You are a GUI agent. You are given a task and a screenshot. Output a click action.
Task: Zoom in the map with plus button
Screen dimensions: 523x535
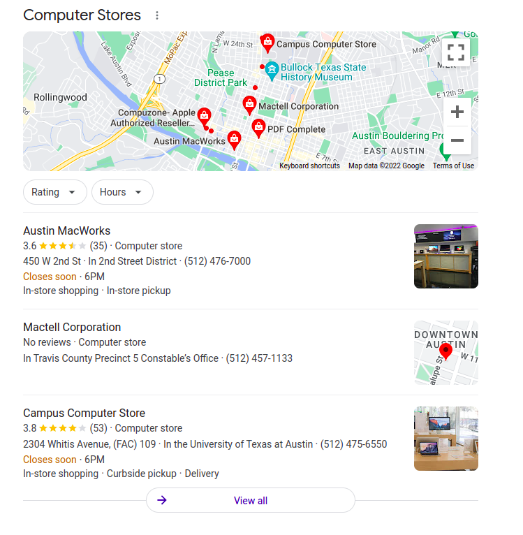(x=457, y=112)
